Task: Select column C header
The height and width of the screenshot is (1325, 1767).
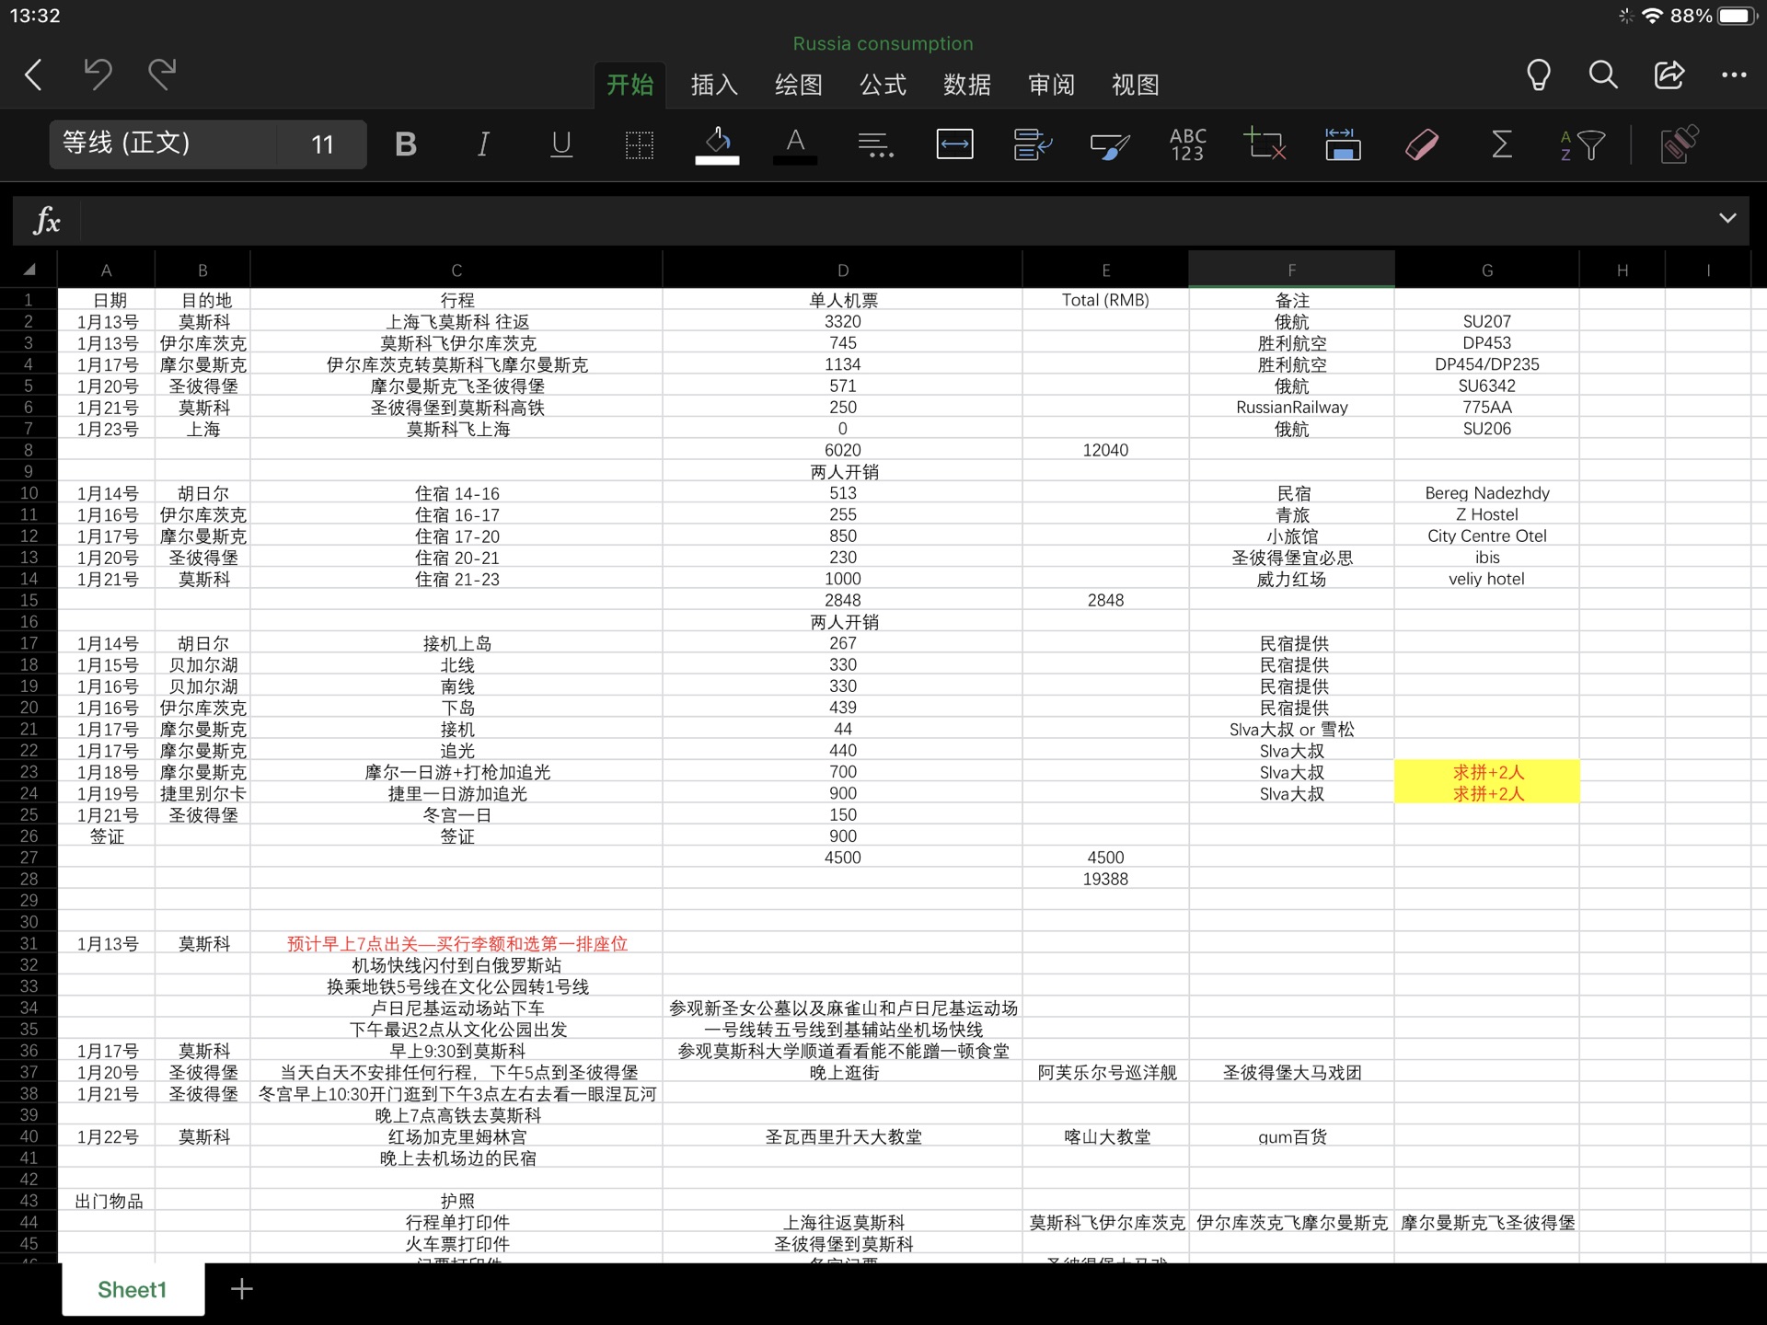Action: [456, 270]
